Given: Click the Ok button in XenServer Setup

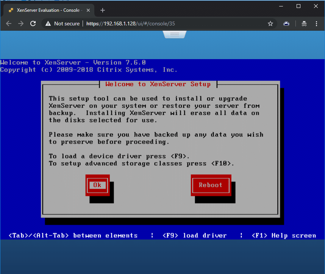Looking at the screenshot, I should (x=97, y=185).
